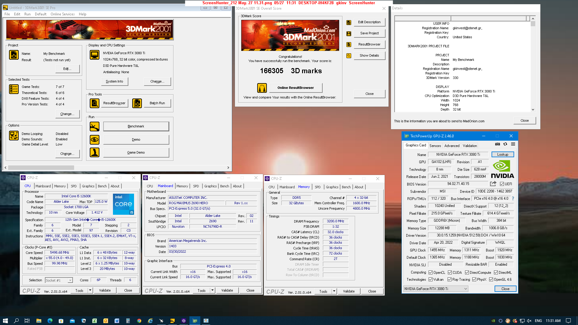
Task: Open File Explorer from the taskbar
Action: (39, 321)
